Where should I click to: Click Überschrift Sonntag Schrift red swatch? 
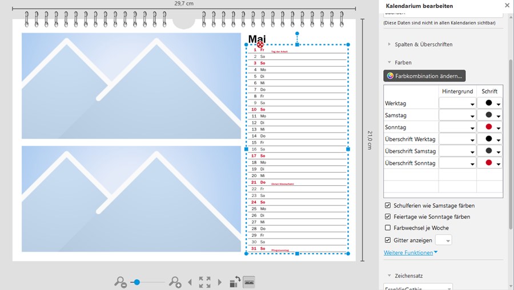click(489, 162)
